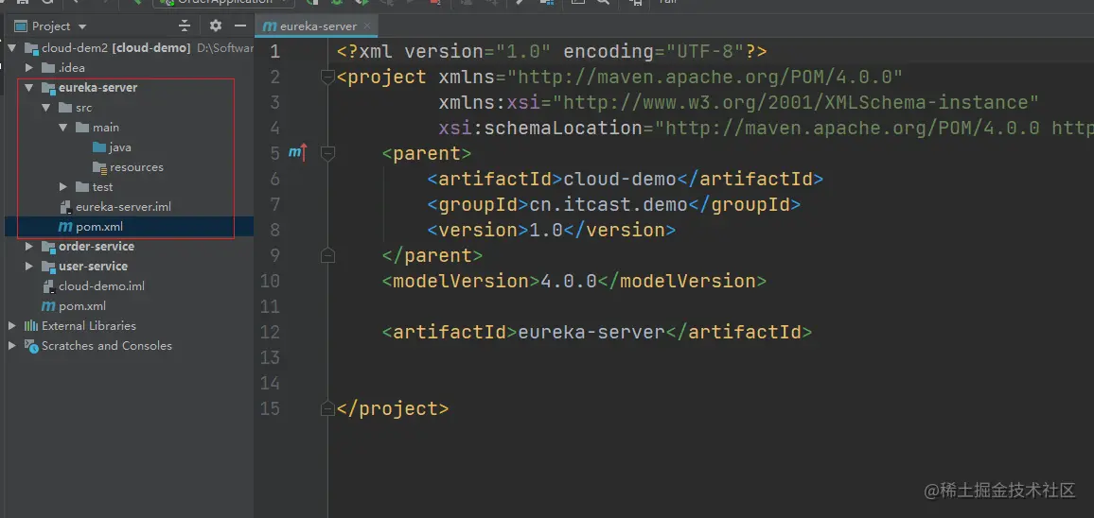The width and height of the screenshot is (1094, 518).
Task: Fold the parent block at line 5
Action: [327, 153]
